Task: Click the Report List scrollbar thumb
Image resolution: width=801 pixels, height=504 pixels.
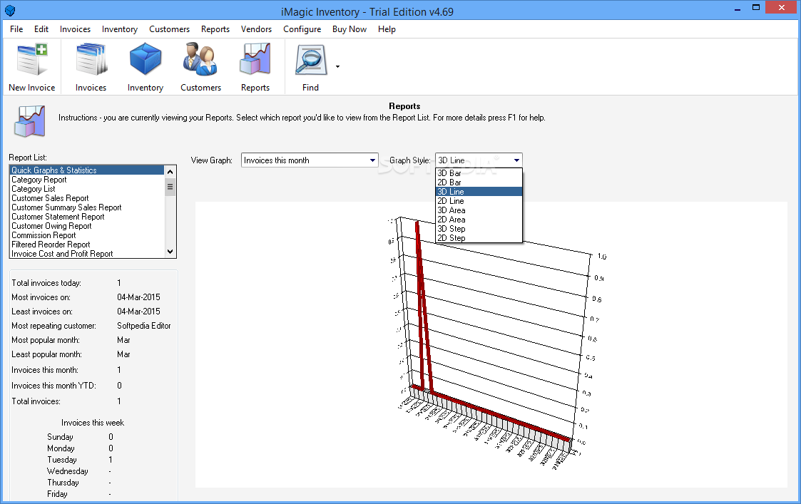Action: (170, 187)
